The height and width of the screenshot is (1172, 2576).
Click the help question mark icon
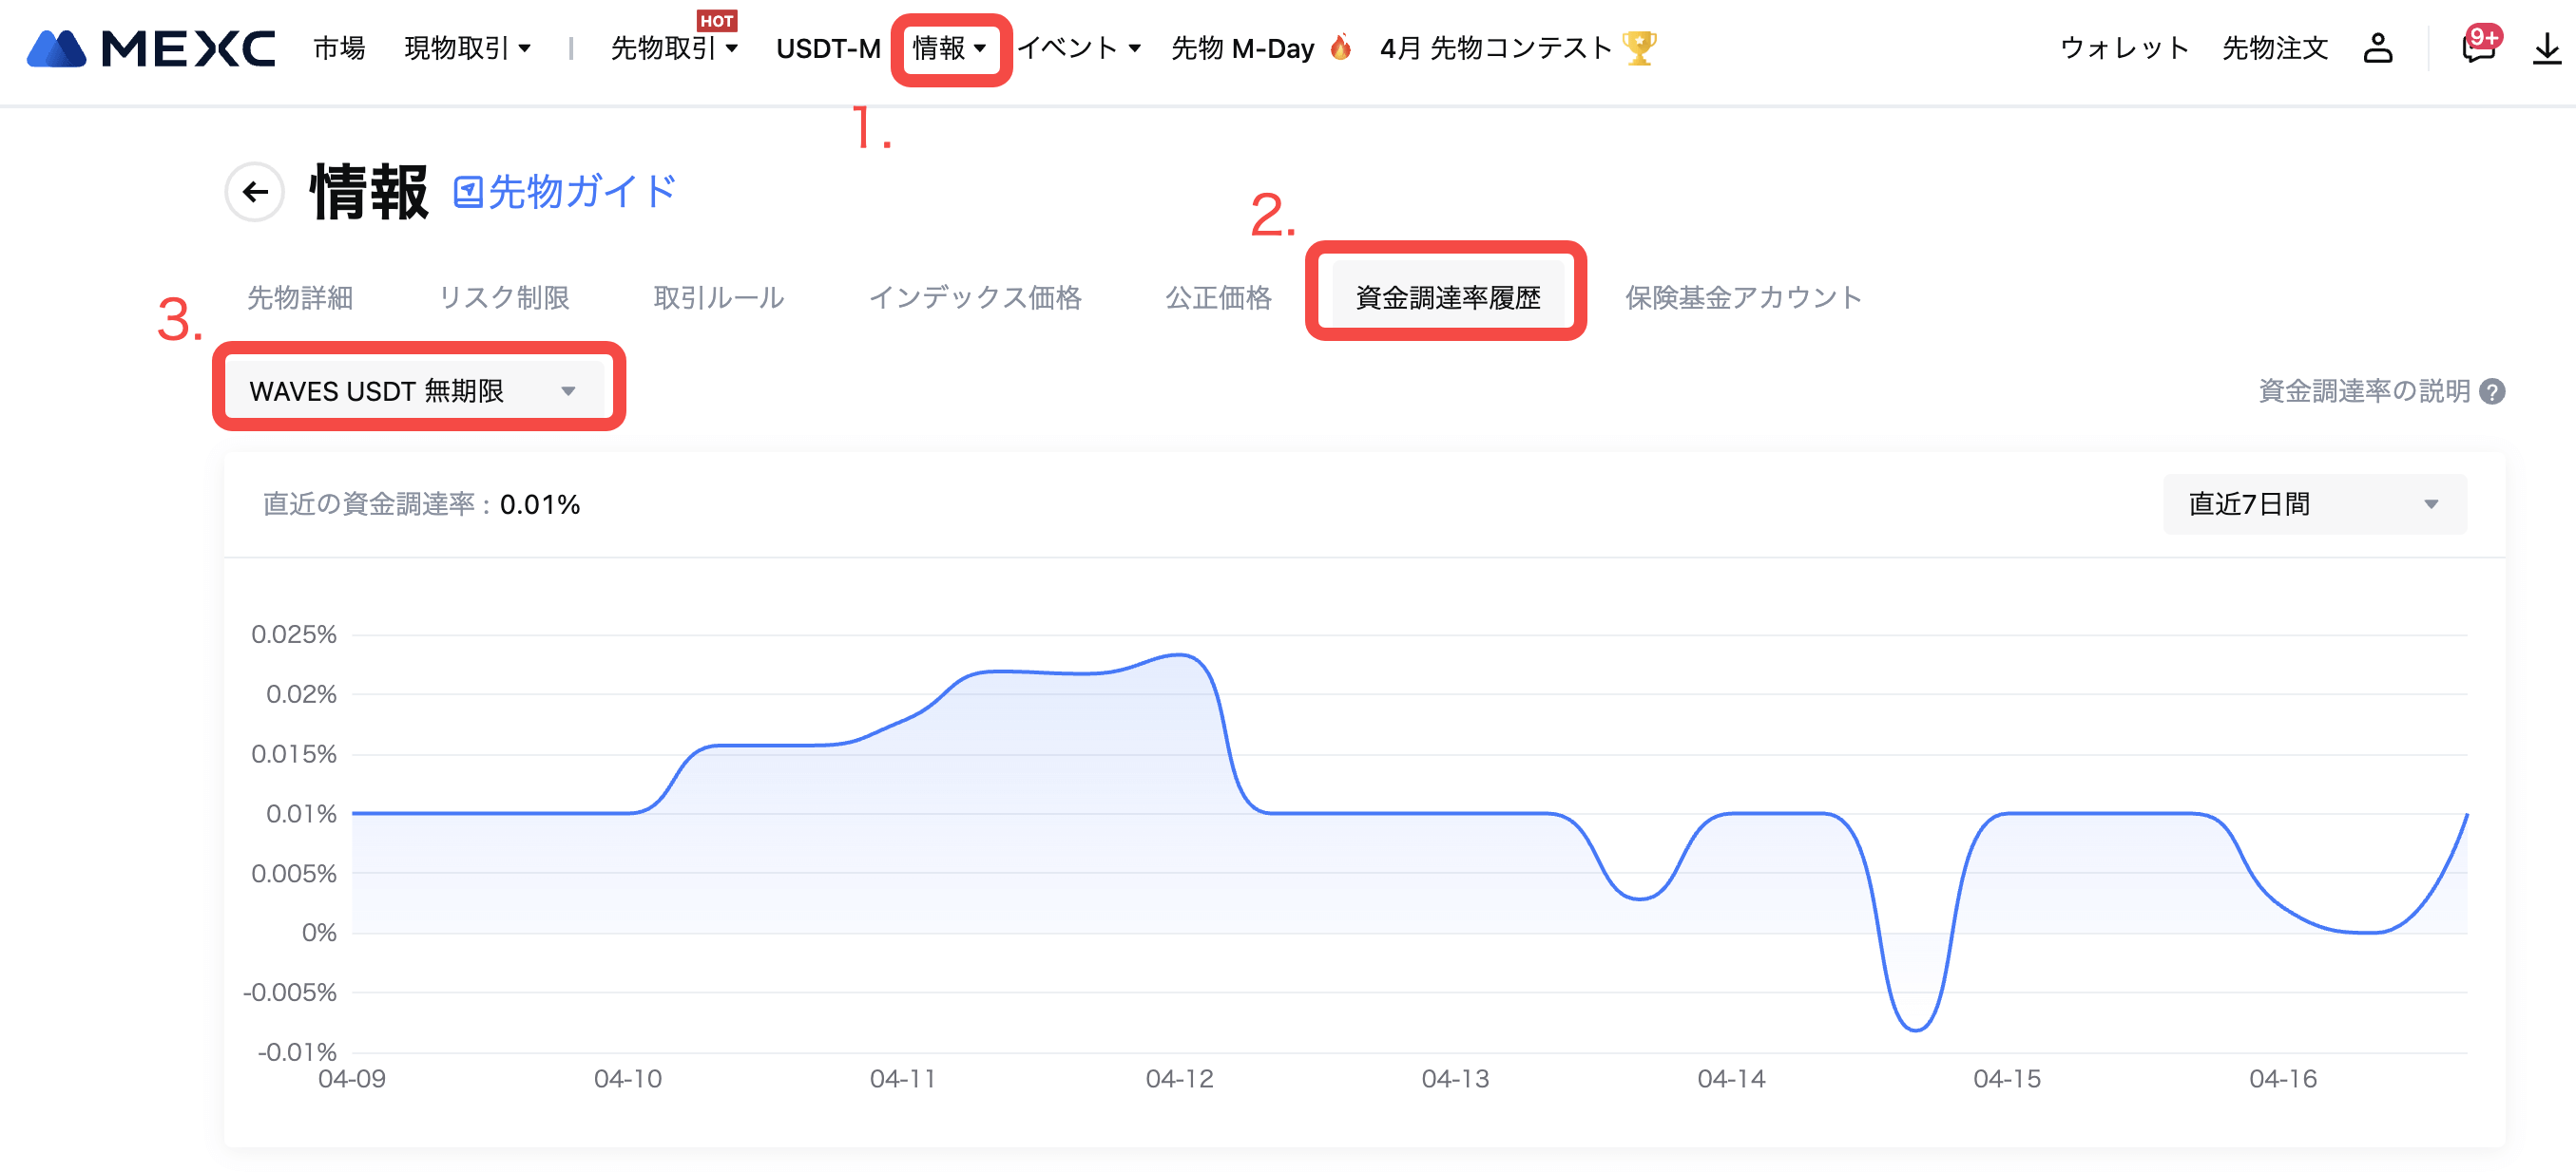click(x=2493, y=391)
